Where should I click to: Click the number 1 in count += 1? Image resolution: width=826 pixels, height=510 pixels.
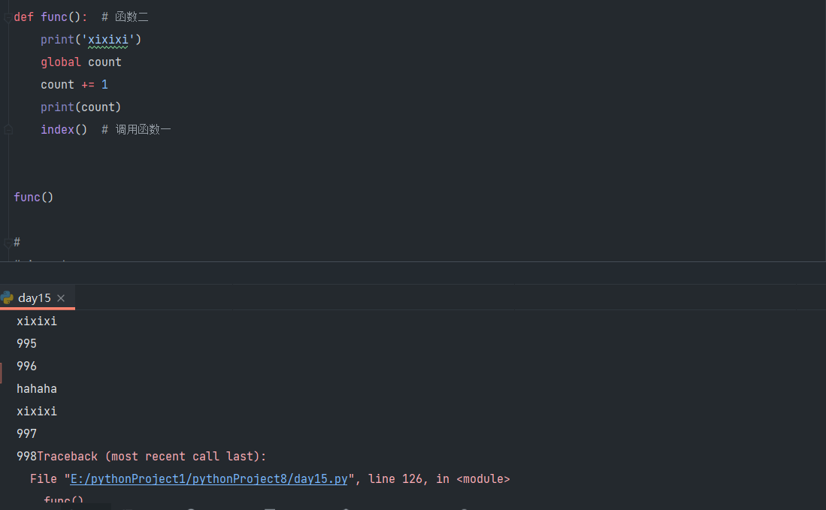click(x=104, y=84)
